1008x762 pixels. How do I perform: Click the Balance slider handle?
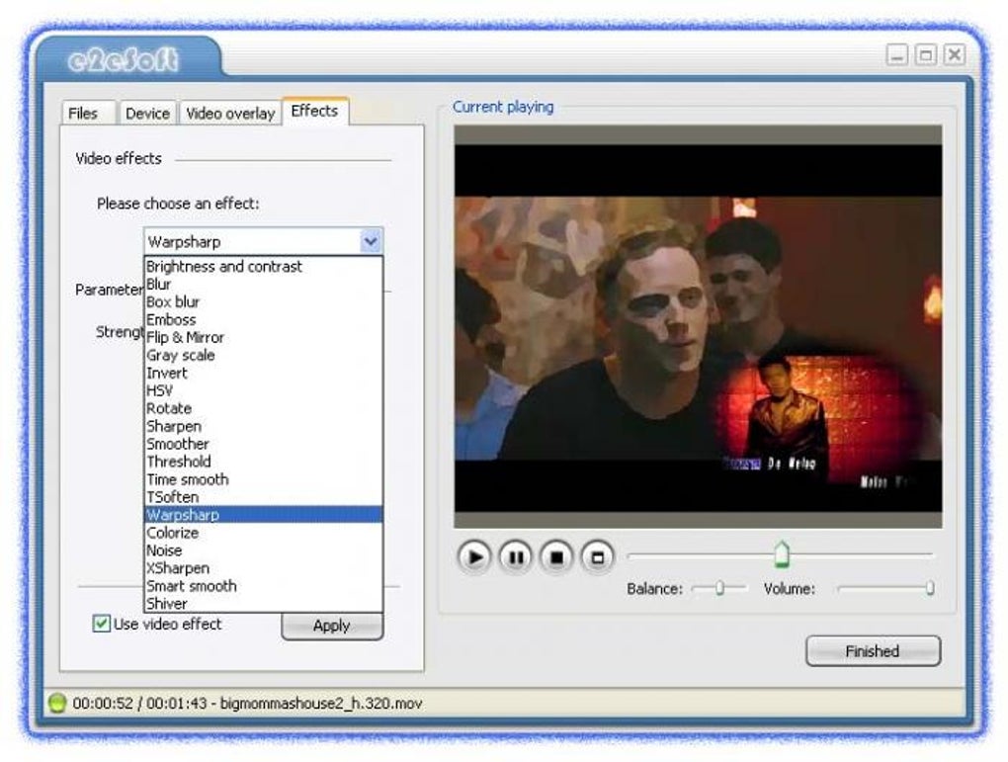(720, 588)
